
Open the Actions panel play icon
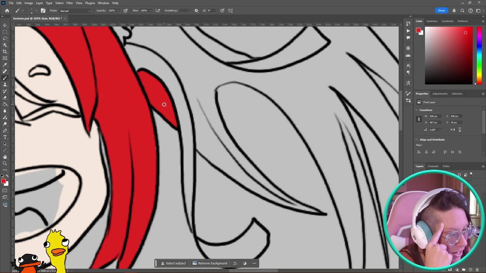point(408,31)
